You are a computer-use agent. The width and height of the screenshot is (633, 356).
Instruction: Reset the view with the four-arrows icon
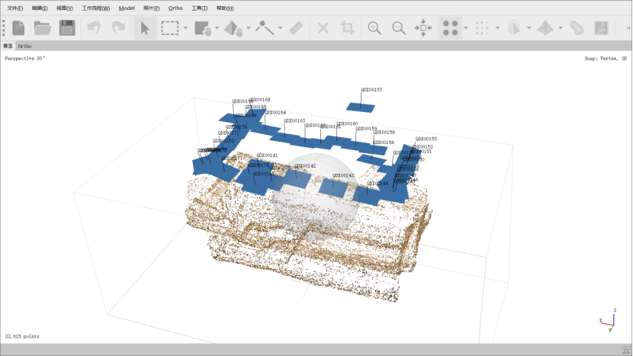point(423,28)
